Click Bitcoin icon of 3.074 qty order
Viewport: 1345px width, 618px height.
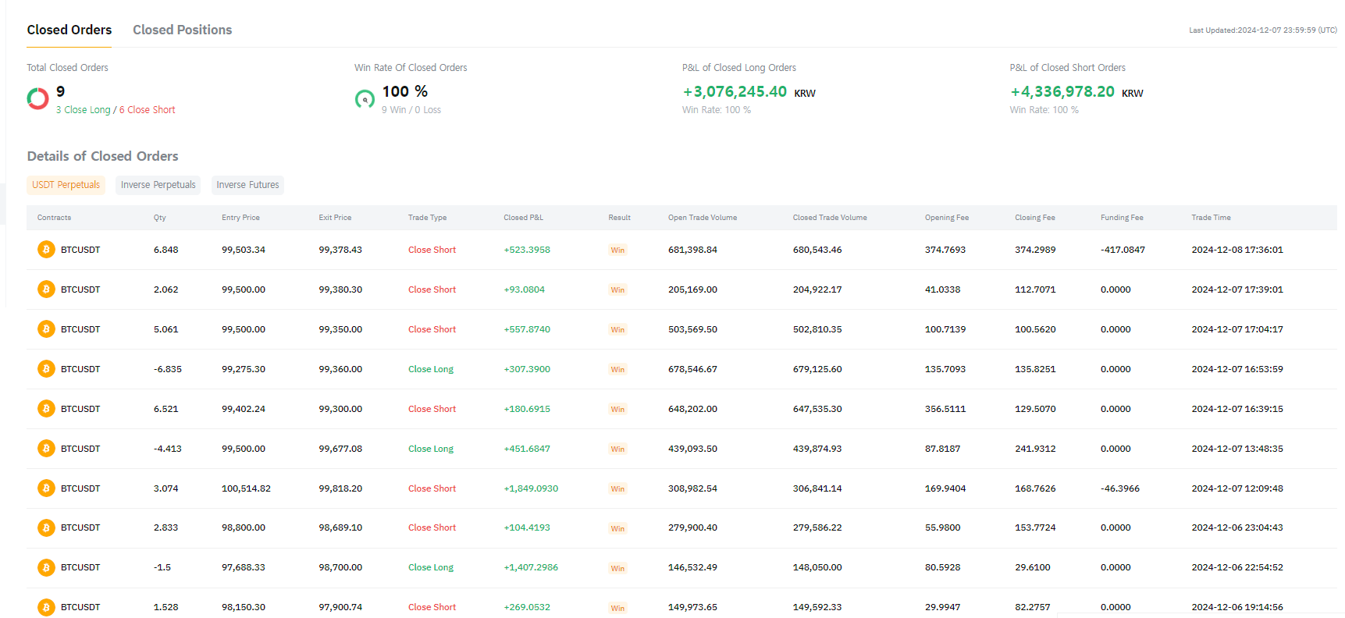click(x=46, y=488)
